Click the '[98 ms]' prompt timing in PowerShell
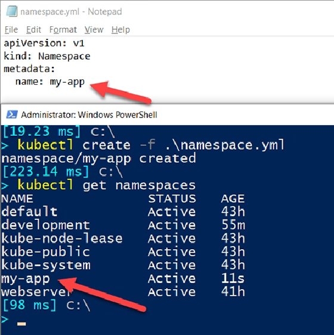 click(x=29, y=305)
